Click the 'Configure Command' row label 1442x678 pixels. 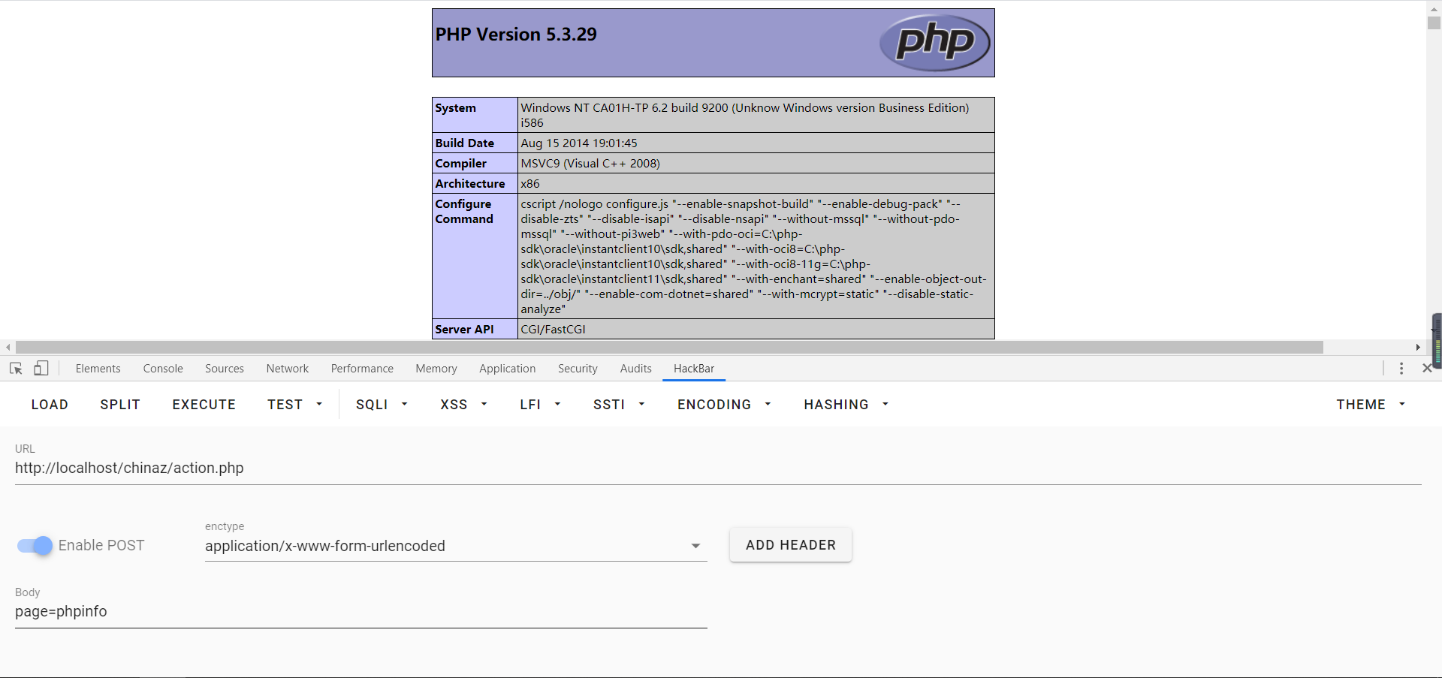point(464,212)
